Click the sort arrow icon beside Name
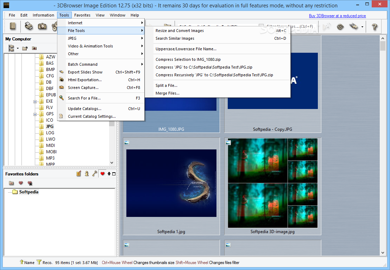 pos(21,262)
